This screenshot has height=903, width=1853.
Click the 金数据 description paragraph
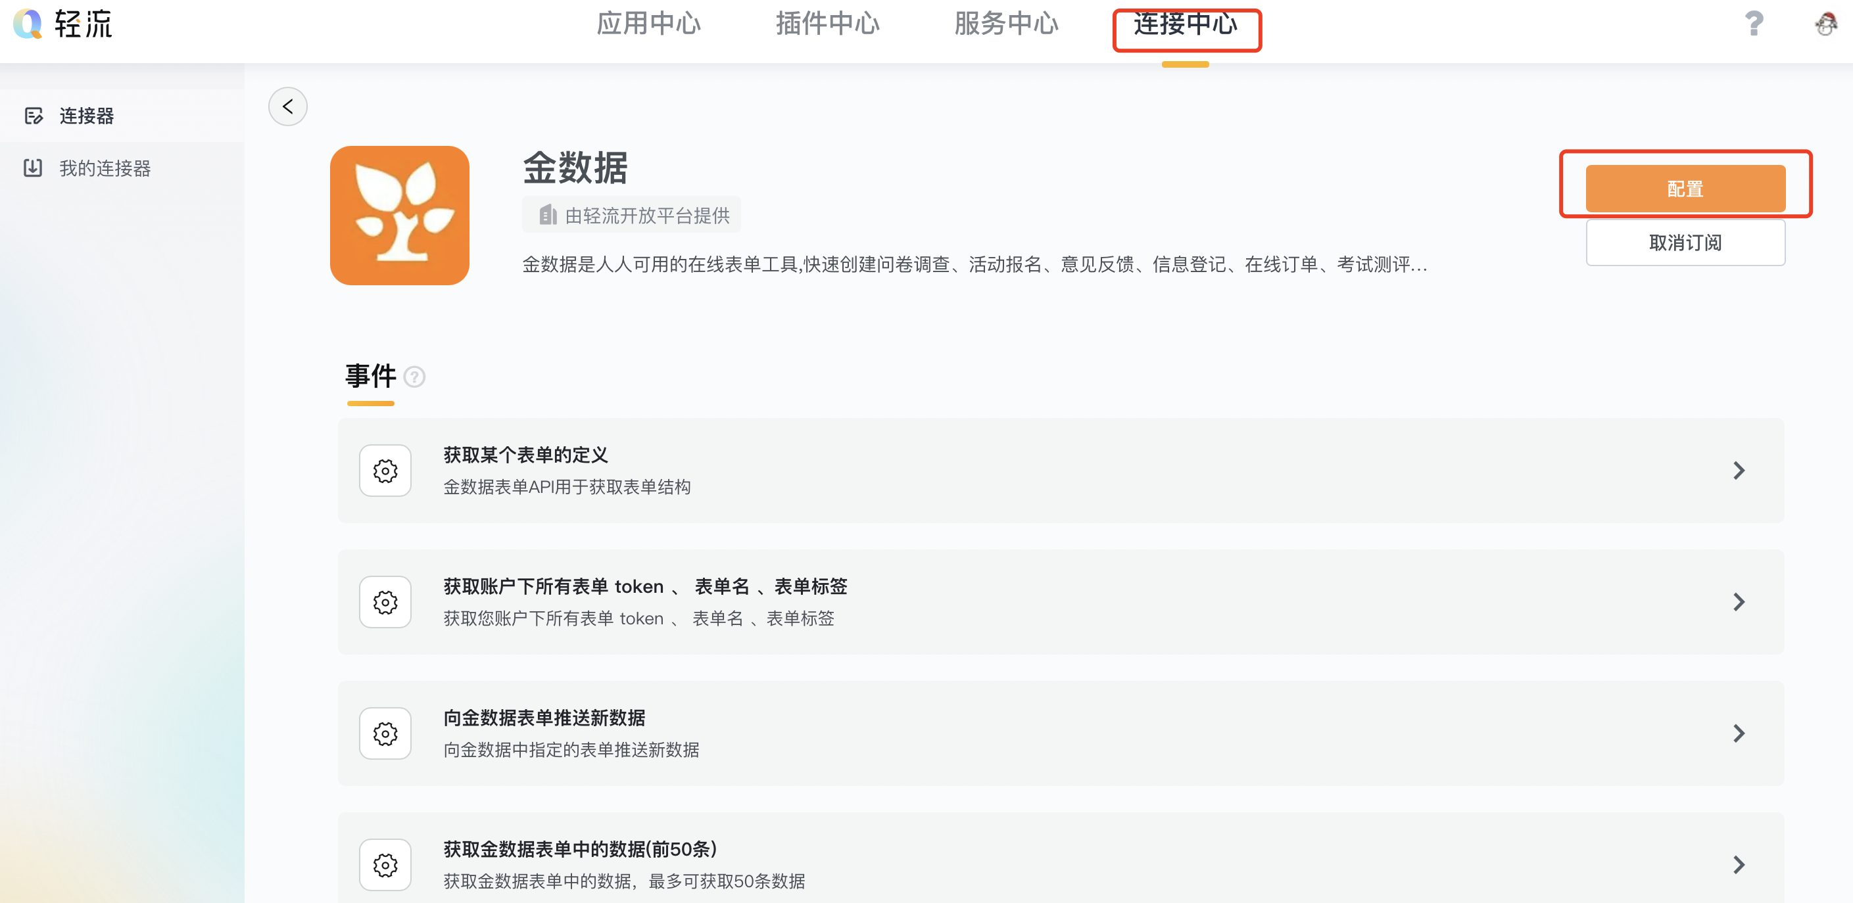pyautogui.click(x=975, y=265)
